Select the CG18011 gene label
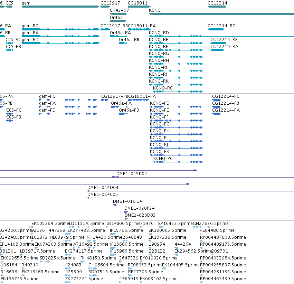 [137, 3]
